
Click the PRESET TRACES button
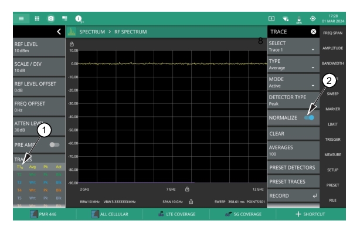point(293,181)
